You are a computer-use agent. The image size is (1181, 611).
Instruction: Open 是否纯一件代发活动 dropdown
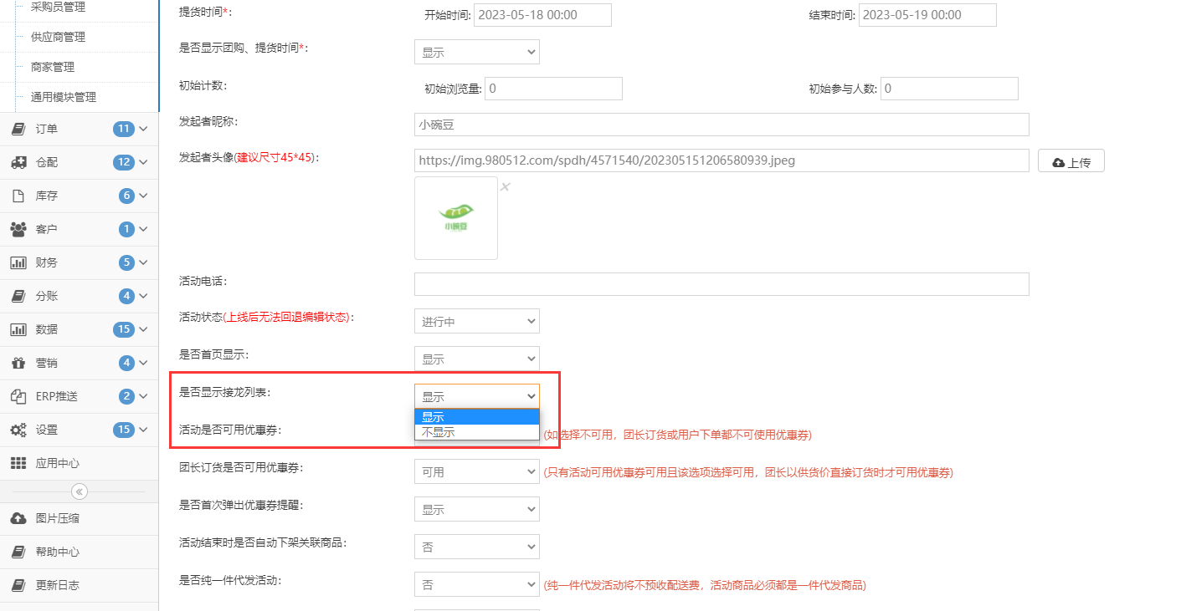477,584
